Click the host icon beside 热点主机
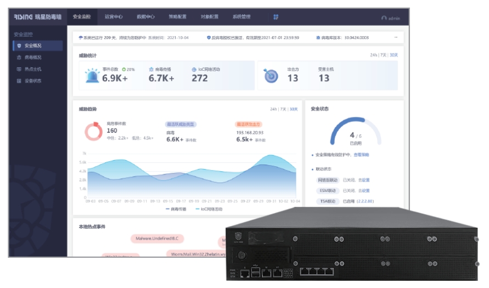The width and height of the screenshot is (489, 288). coord(19,69)
